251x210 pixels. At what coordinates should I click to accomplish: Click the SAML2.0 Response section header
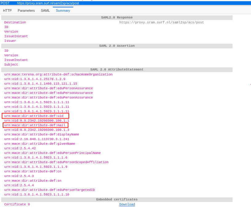click(x=117, y=18)
